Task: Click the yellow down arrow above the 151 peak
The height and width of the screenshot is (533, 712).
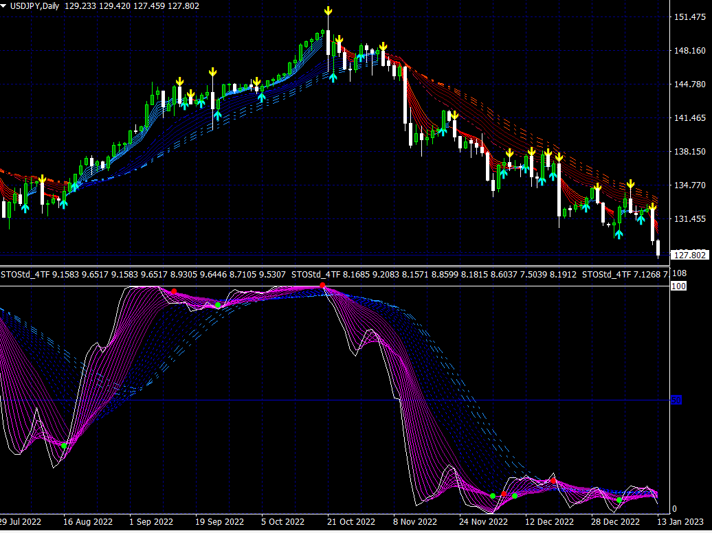Action: [x=328, y=12]
